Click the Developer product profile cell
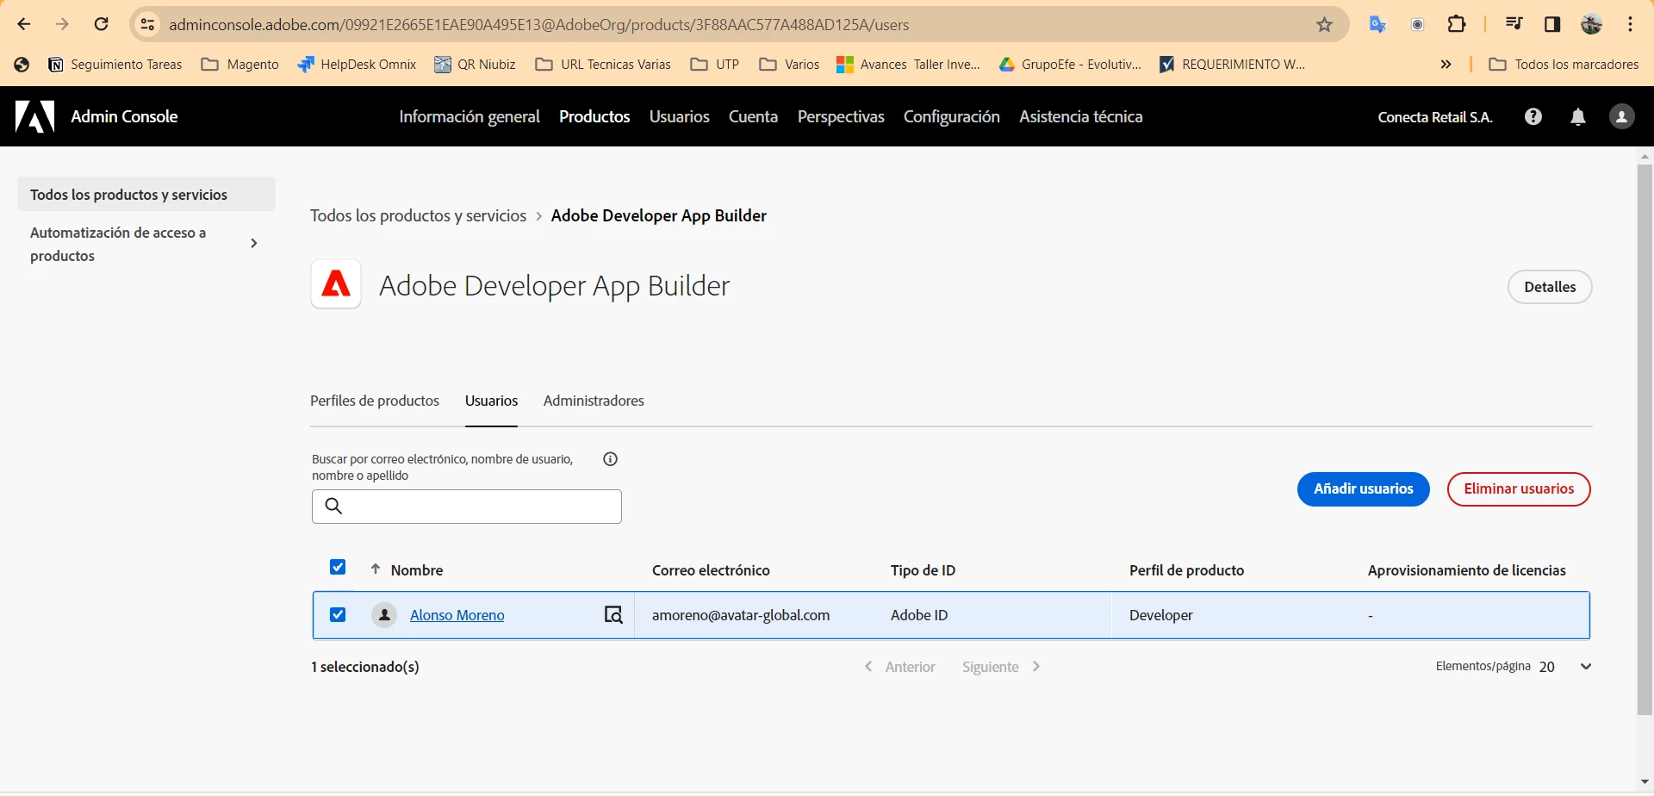 [x=1161, y=615]
